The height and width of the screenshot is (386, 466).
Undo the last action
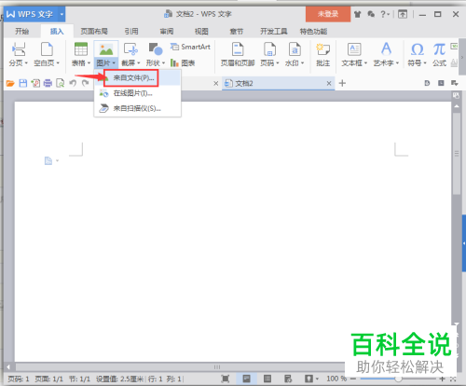click(73, 83)
